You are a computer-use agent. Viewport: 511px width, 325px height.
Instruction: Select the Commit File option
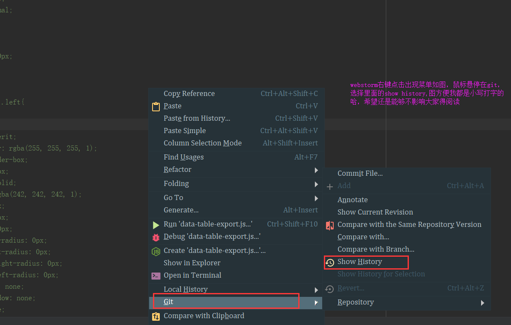point(360,173)
